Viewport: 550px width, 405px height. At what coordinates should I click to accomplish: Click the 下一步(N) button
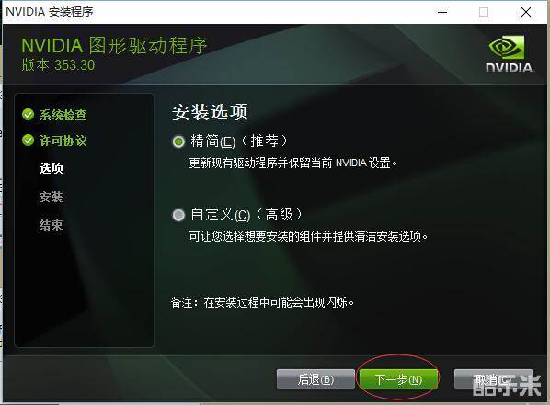[399, 379]
